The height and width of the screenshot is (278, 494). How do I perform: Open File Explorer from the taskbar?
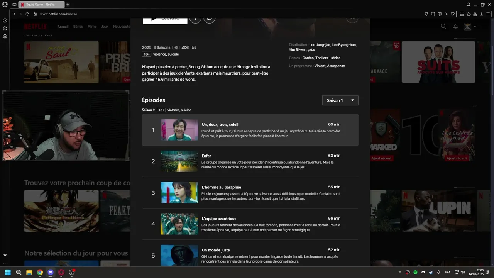29,272
